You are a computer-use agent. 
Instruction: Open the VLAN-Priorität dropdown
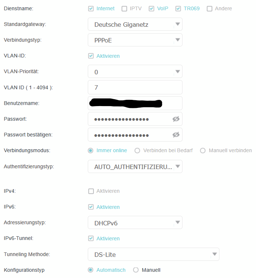coord(135,71)
